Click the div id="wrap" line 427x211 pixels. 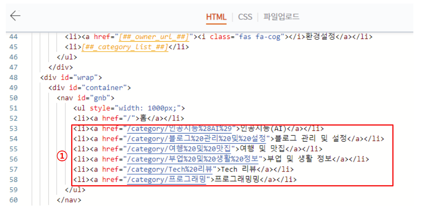pos(71,78)
